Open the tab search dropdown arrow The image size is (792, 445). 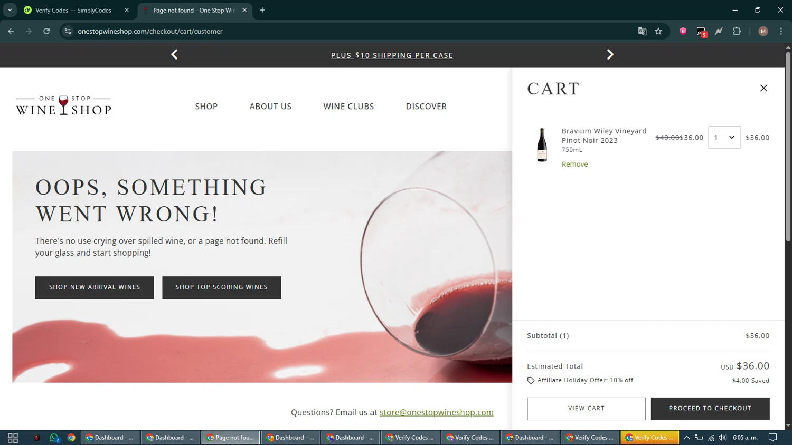pyautogui.click(x=10, y=10)
